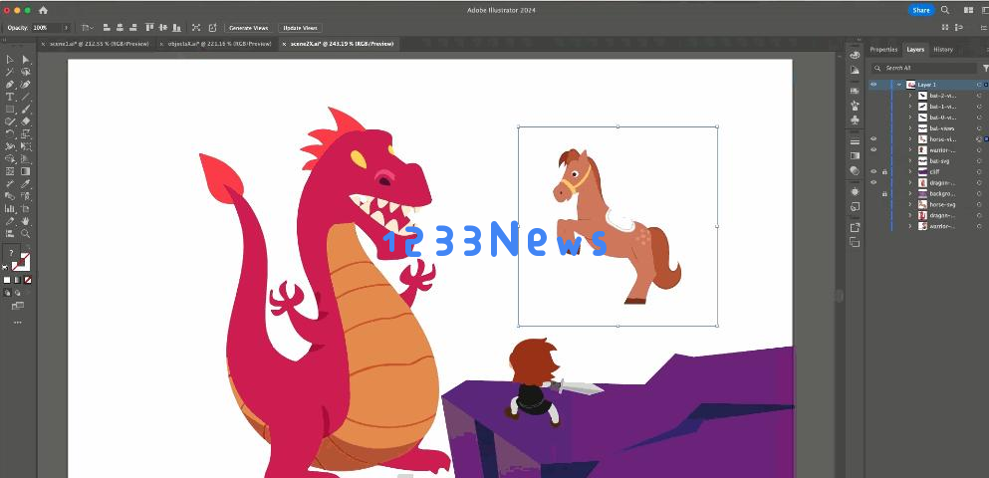
Task: Select the Layers panel tab
Action: [915, 49]
